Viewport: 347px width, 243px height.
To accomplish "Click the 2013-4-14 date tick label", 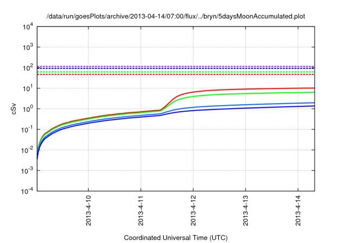I will pyautogui.click(x=299, y=212).
